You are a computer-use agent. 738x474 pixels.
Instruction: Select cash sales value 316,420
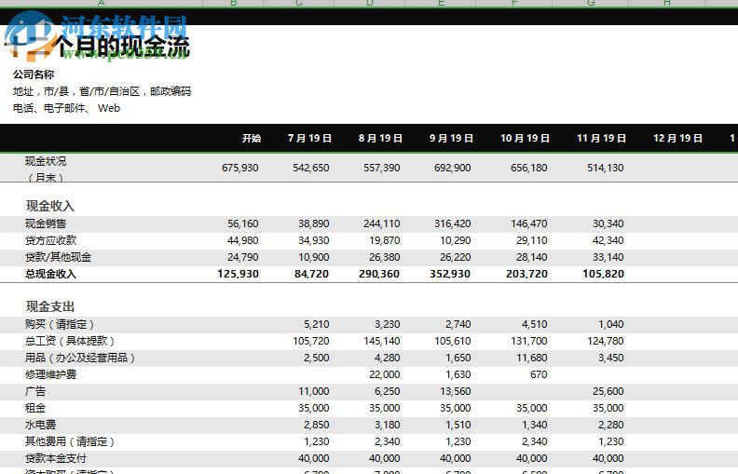(x=452, y=223)
